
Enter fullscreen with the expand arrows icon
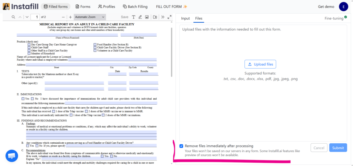[x=169, y=17]
